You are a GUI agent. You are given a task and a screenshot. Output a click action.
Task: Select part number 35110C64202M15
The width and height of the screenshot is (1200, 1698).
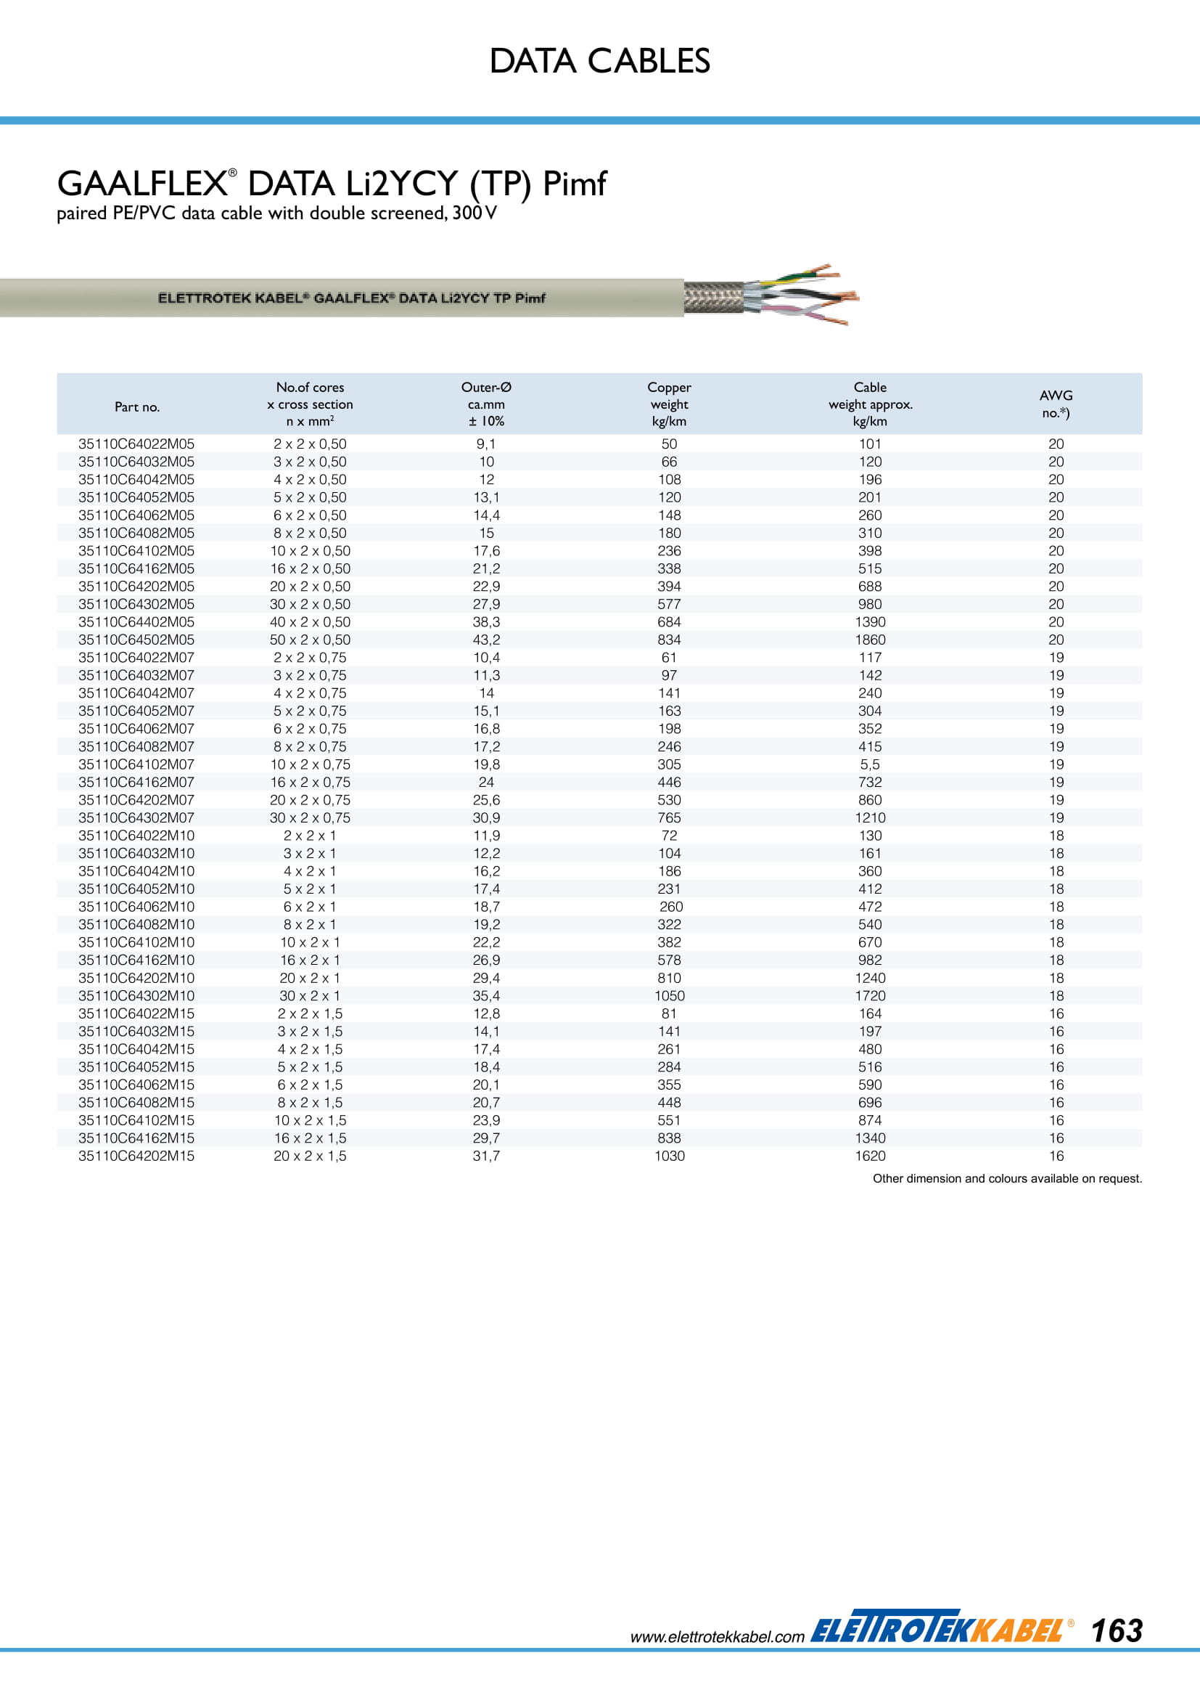point(136,1156)
